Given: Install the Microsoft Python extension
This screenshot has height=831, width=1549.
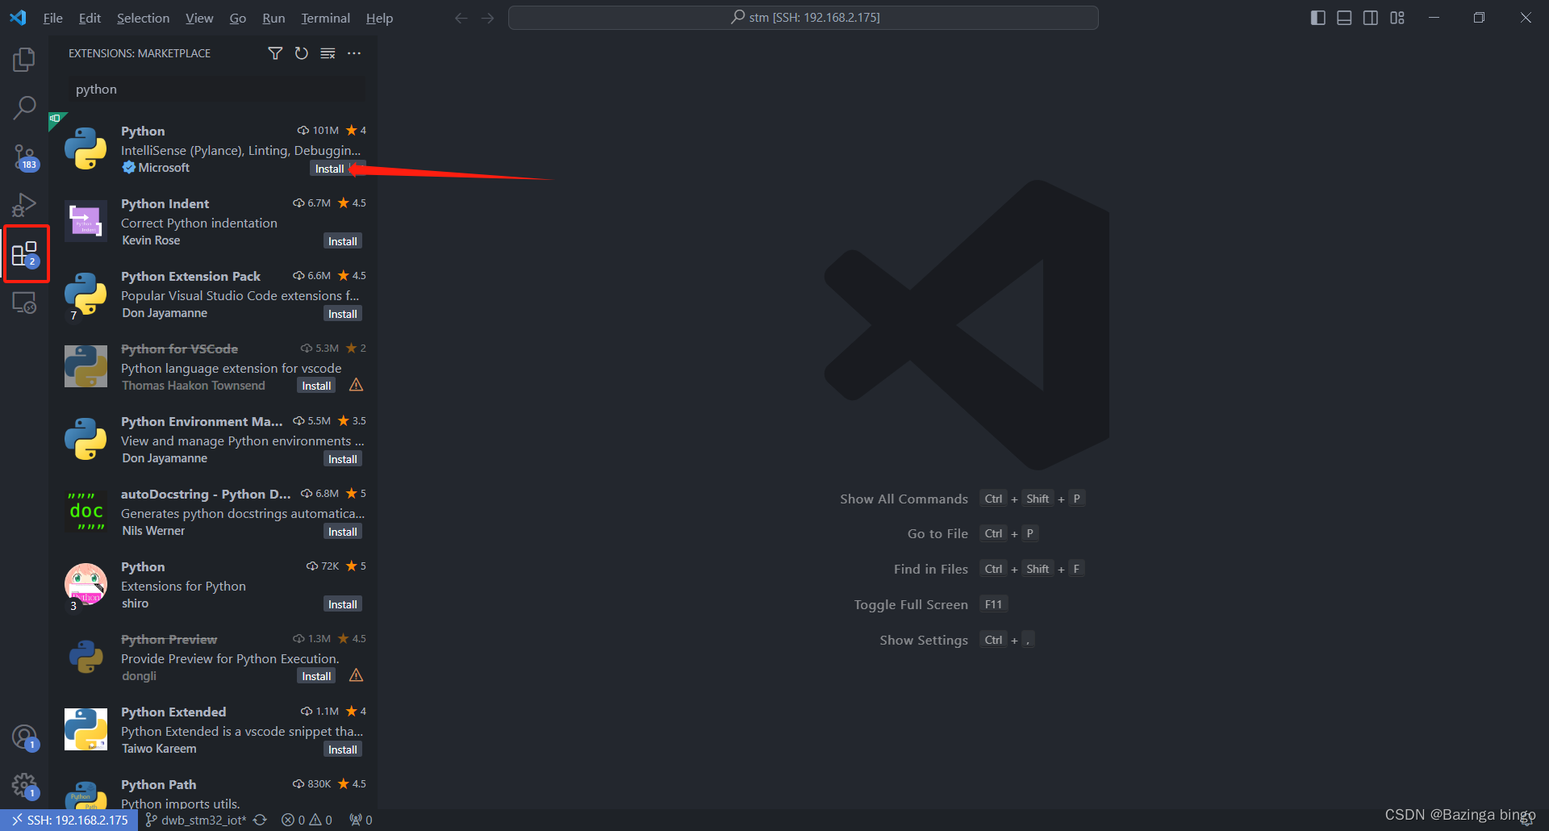Looking at the screenshot, I should (x=329, y=169).
